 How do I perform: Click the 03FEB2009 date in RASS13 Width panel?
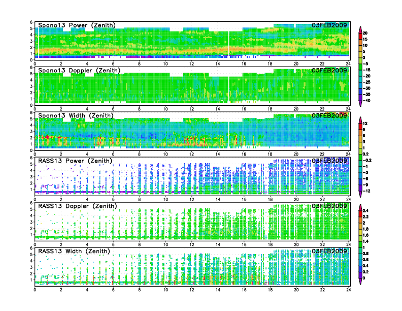pyautogui.click(x=329, y=251)
